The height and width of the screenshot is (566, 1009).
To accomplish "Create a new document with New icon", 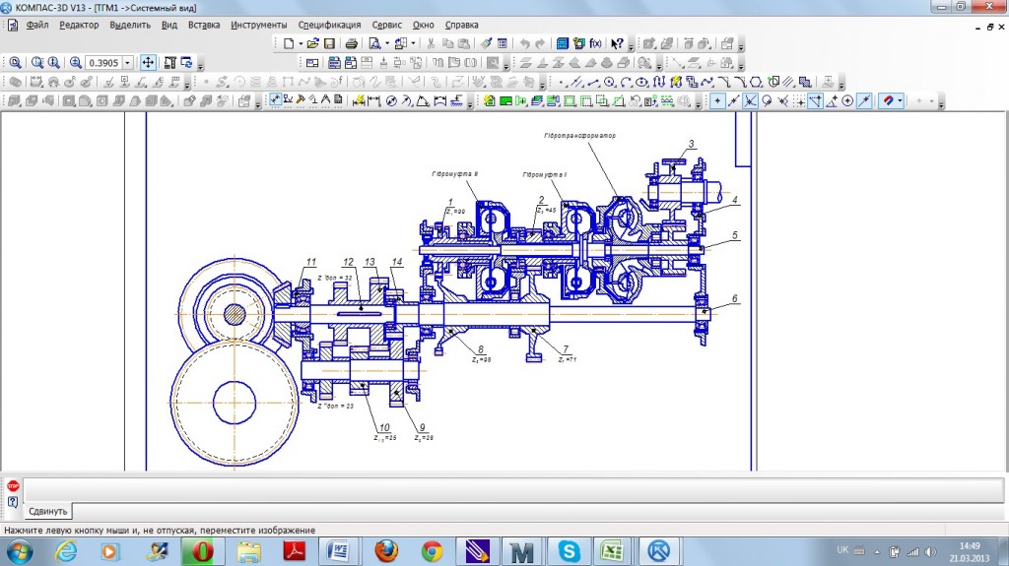I will [x=289, y=43].
